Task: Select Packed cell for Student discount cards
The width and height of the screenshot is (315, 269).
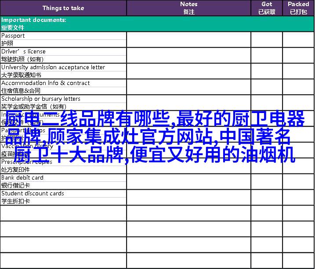Action: point(298,198)
